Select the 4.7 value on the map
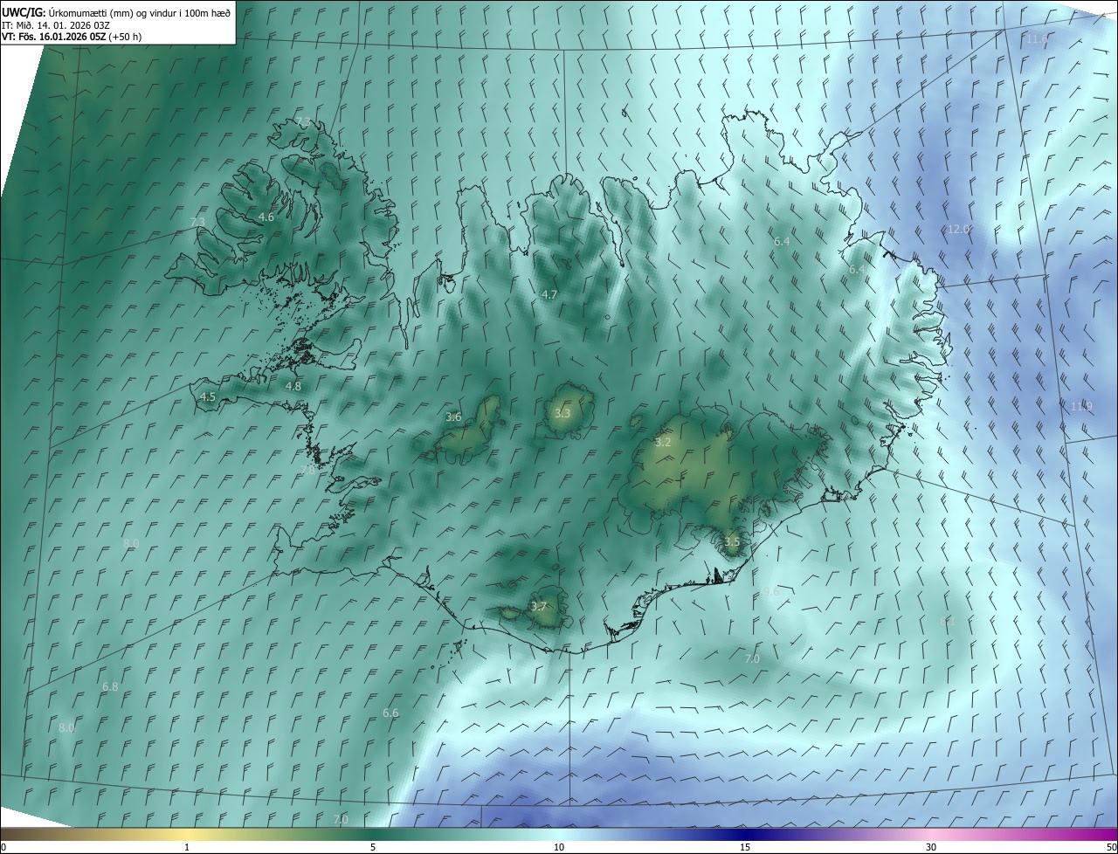Viewport: 1118px width, 854px height. (x=549, y=295)
